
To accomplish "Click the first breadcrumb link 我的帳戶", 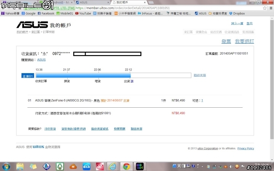I will 22,32.
